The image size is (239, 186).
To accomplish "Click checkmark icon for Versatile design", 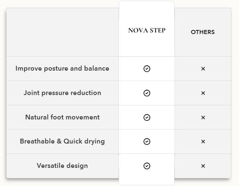I will [147, 166].
